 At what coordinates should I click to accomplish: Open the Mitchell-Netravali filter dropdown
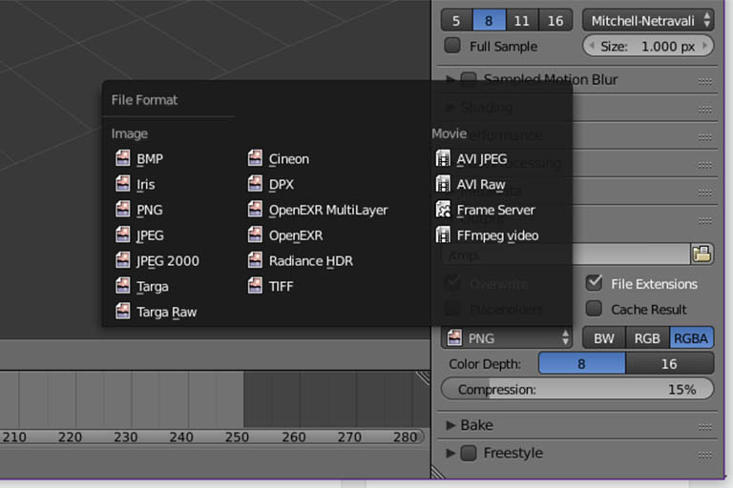tap(648, 21)
